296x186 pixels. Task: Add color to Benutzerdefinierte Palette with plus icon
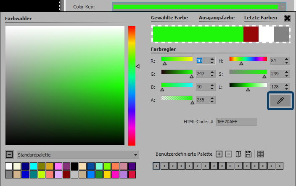[x=219, y=154]
